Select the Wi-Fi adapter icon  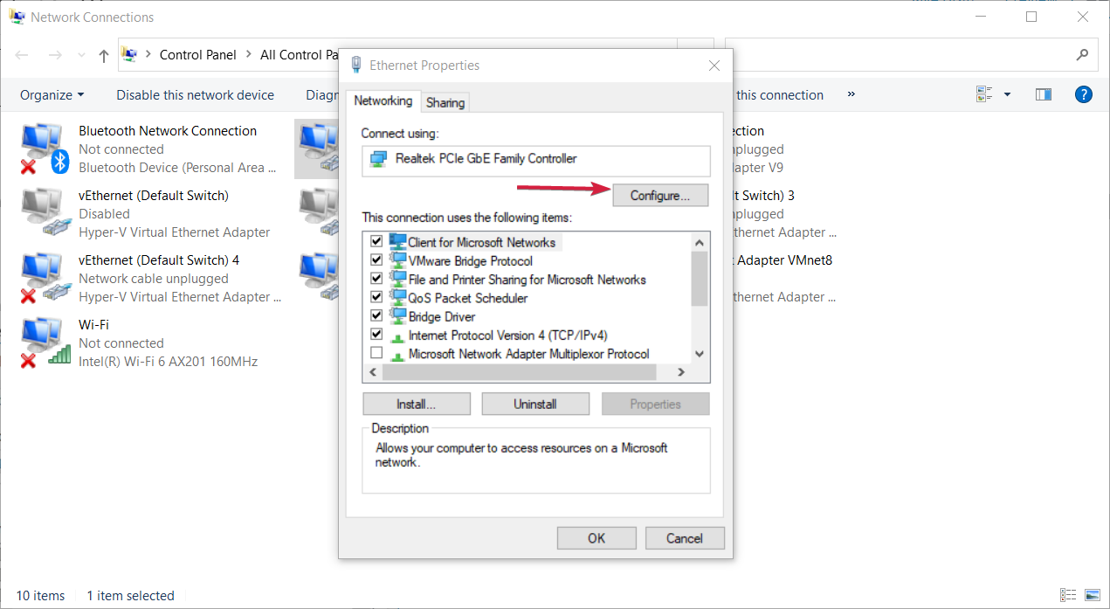44,343
